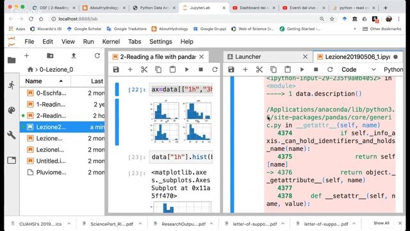Click the browser address bar showing localhost:8888/lab

click(x=183, y=19)
